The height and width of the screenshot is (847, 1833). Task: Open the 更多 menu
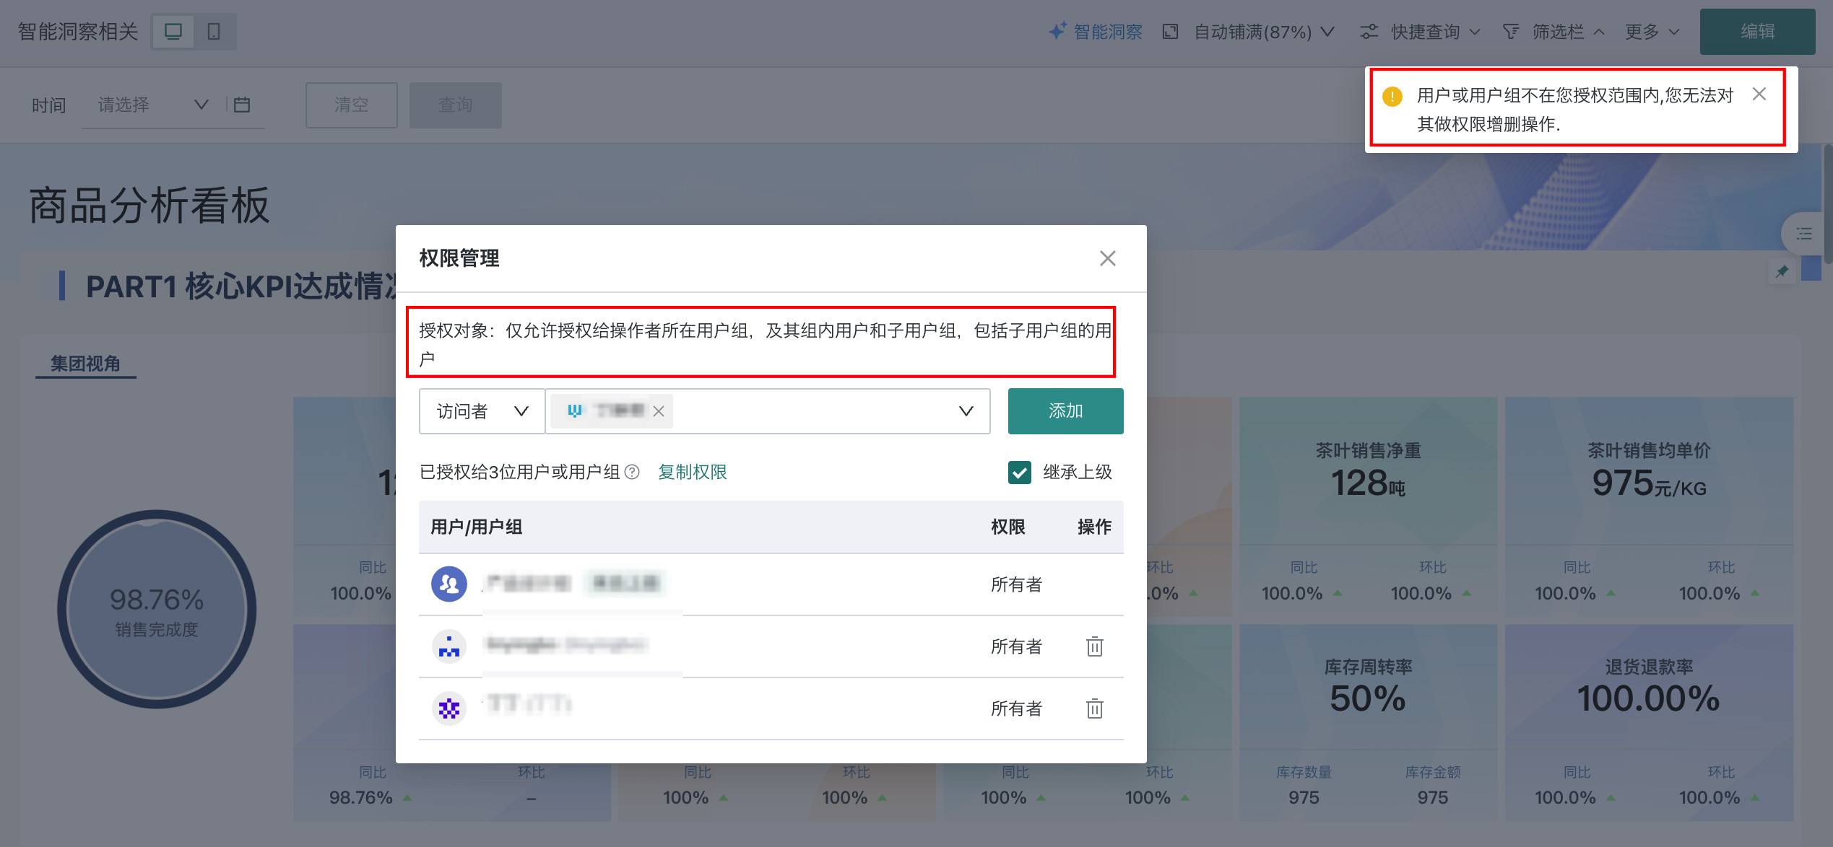pyautogui.click(x=1652, y=32)
